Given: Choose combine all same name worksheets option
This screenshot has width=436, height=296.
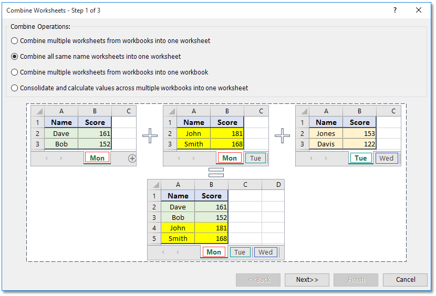Looking at the screenshot, I should (x=15, y=57).
